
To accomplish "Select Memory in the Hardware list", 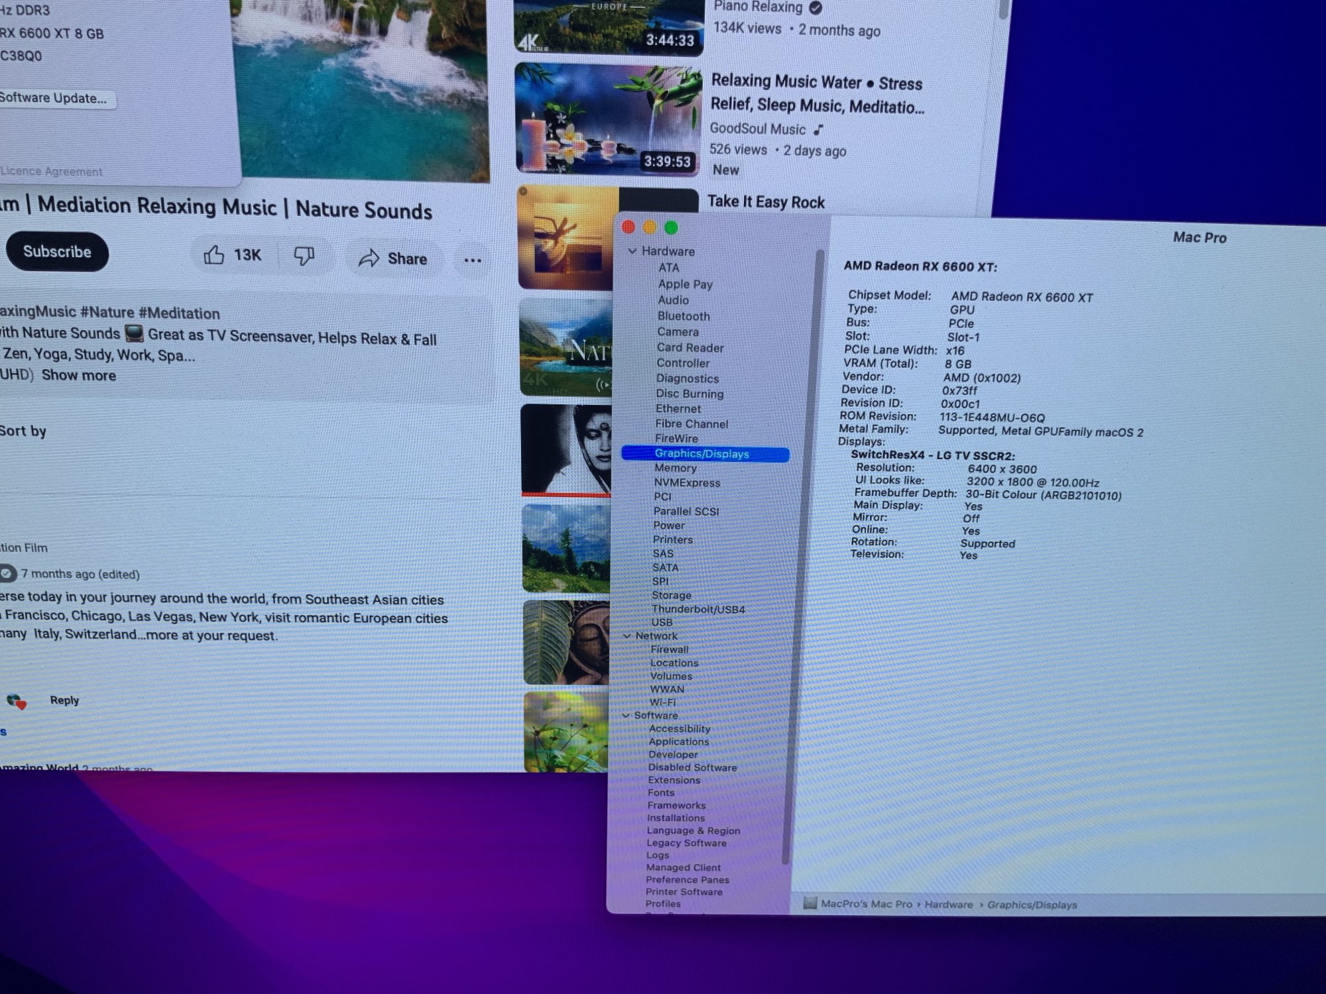I will tap(675, 468).
